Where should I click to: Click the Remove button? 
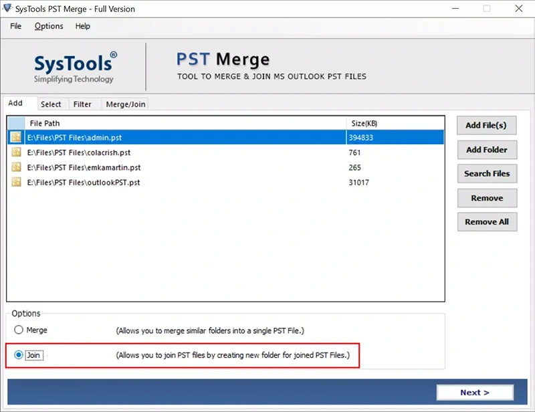487,198
